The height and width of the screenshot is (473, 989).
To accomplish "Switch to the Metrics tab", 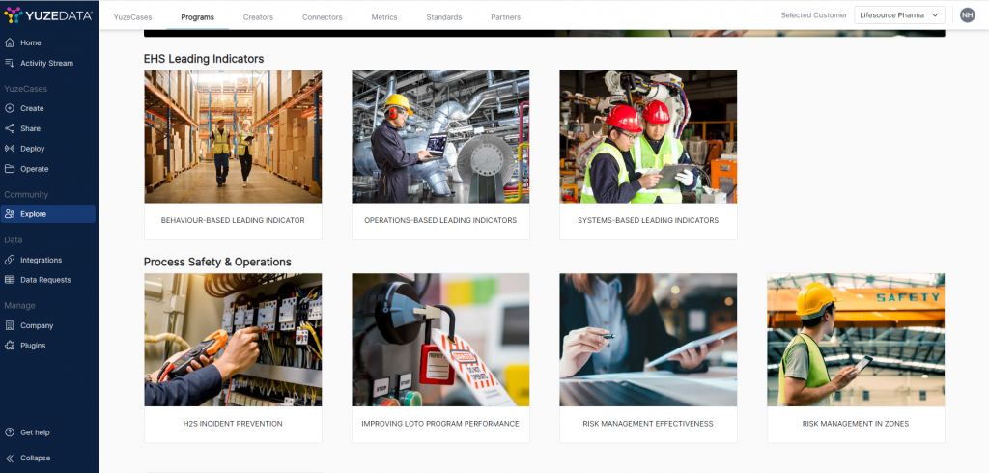I will pos(384,17).
